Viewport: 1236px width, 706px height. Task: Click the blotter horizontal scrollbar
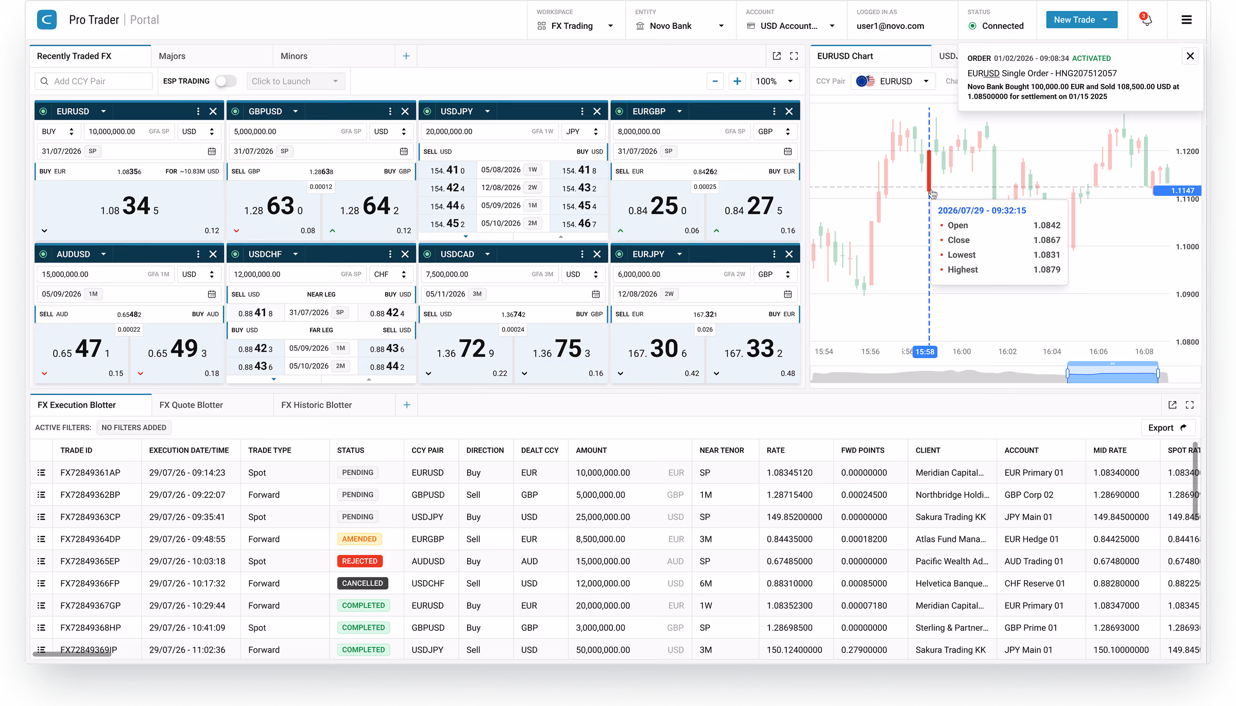(72, 653)
